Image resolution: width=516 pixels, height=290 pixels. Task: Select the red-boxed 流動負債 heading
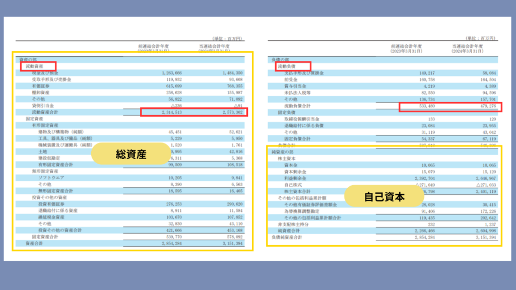pos(292,66)
